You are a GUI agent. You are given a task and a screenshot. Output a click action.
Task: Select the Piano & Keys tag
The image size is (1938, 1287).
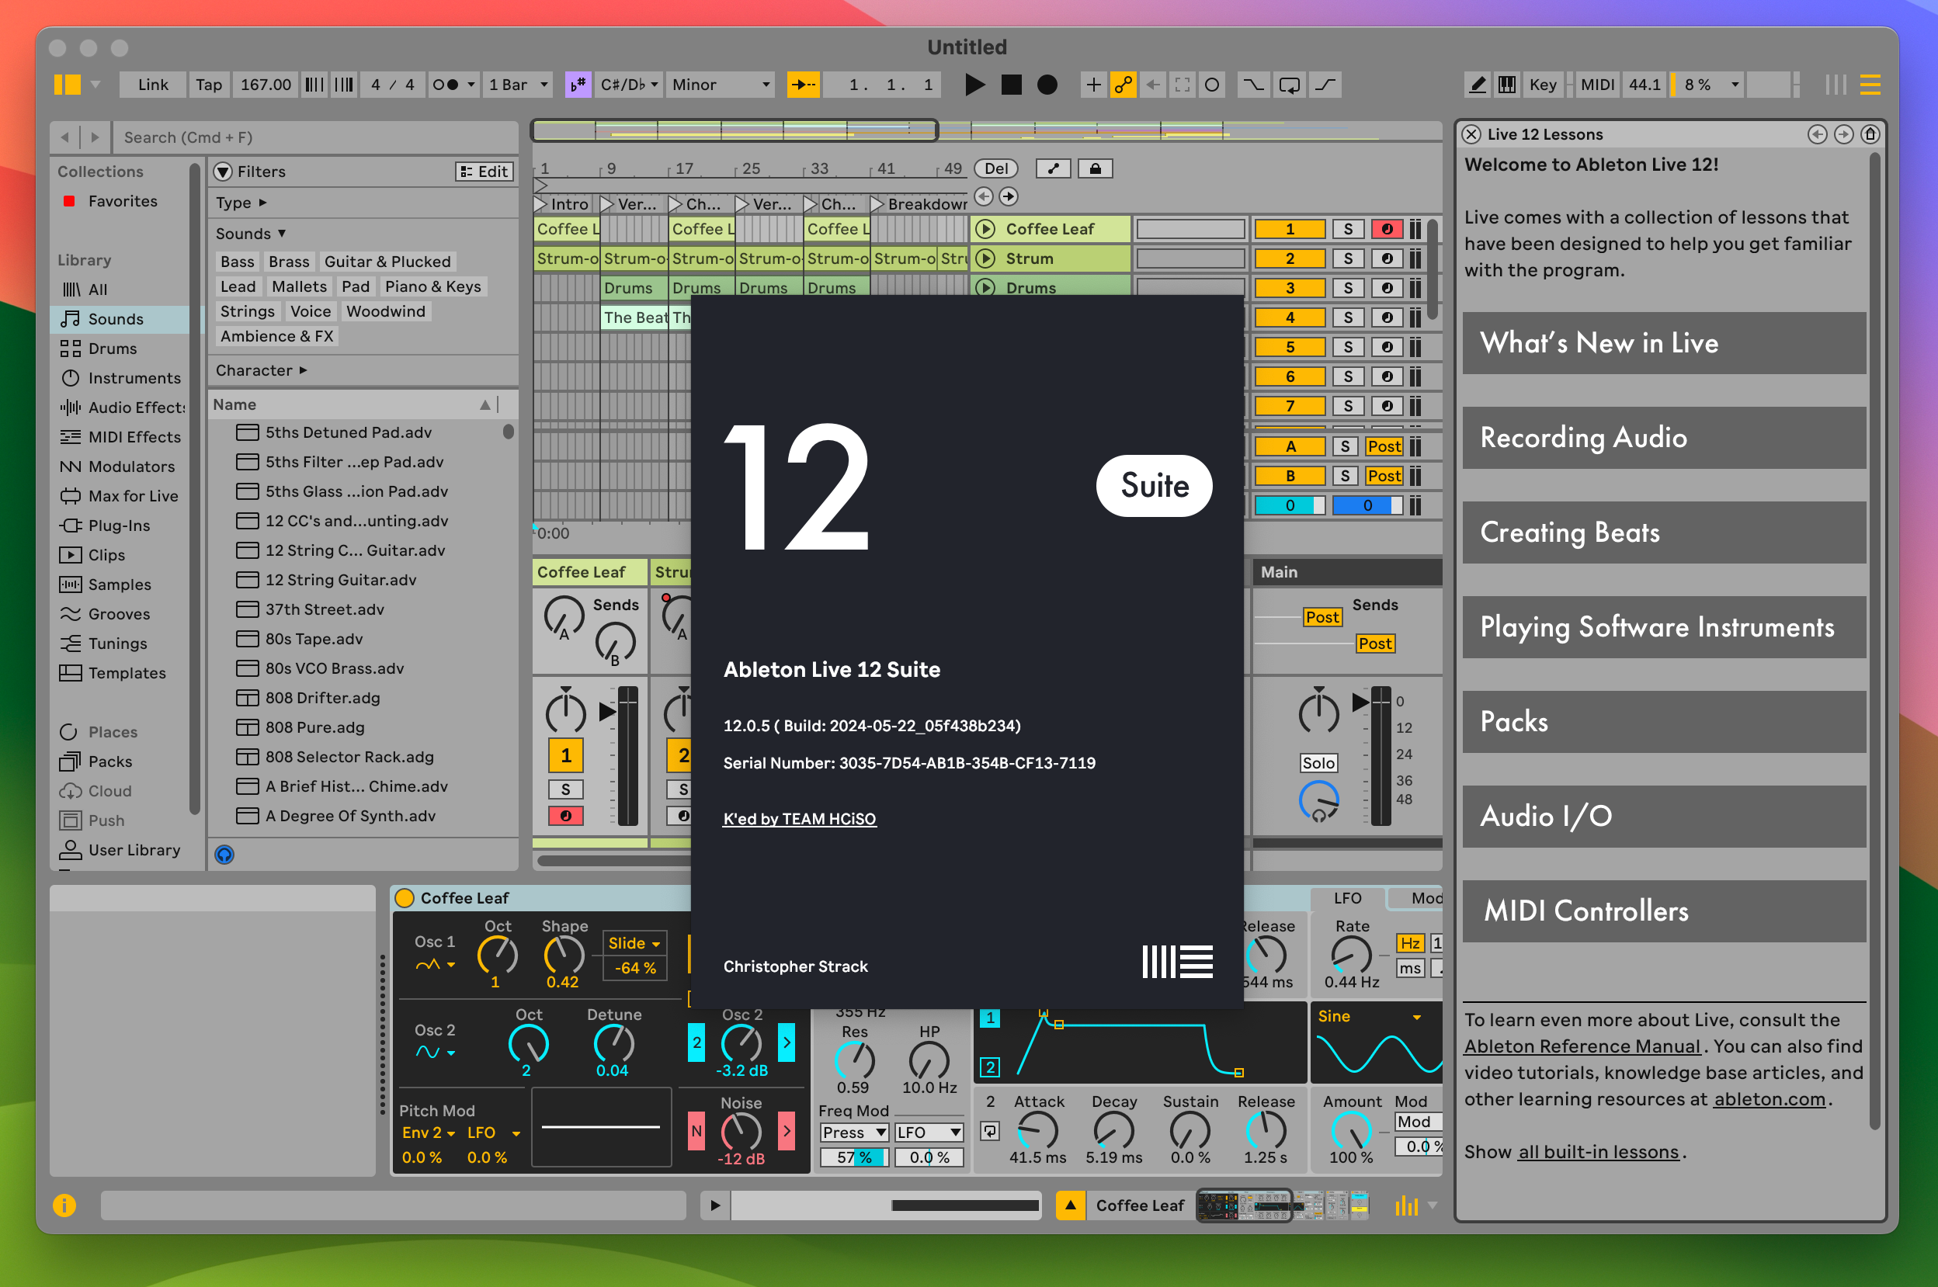[432, 286]
